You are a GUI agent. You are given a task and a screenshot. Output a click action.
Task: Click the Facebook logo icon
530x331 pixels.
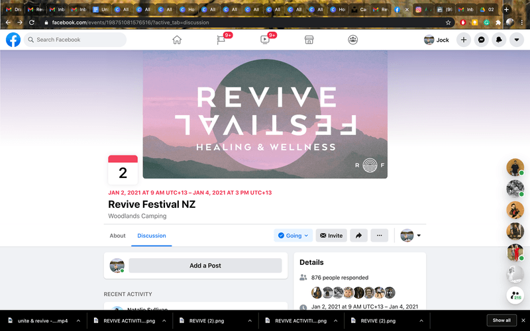pyautogui.click(x=13, y=40)
